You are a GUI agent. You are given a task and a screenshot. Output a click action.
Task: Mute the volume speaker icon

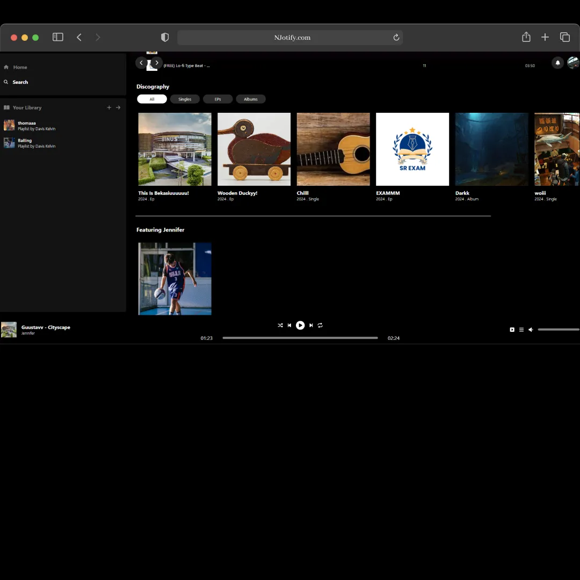pos(531,330)
